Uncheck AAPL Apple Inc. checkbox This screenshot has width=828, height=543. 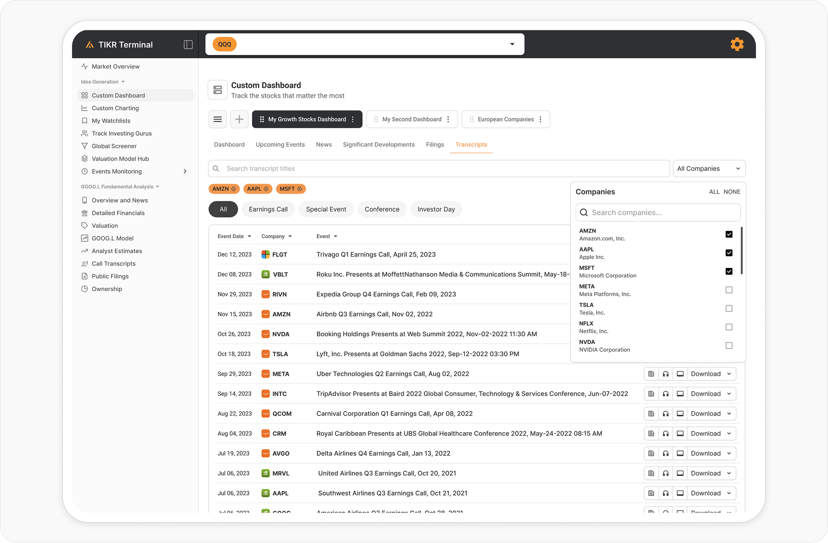coord(729,253)
